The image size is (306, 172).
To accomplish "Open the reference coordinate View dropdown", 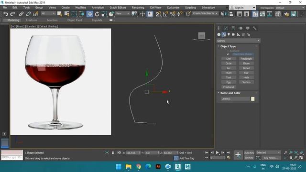I will pos(122,13).
